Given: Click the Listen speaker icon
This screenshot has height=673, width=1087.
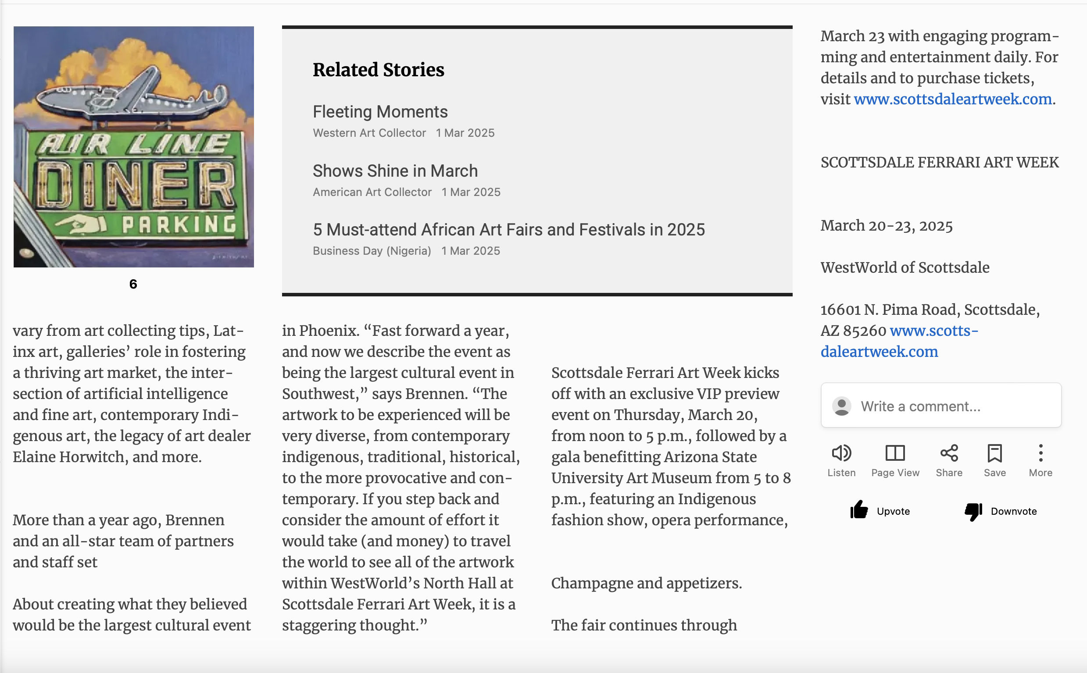Looking at the screenshot, I should point(841,454).
